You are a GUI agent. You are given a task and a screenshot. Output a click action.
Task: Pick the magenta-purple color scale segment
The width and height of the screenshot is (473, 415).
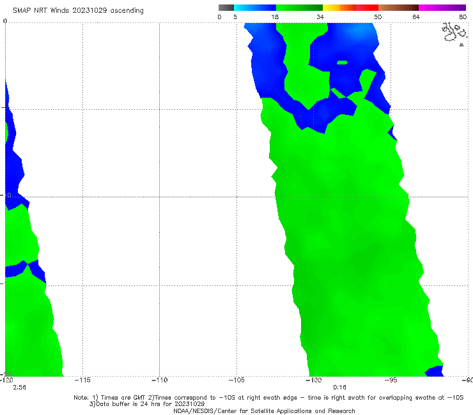pyautogui.click(x=442, y=8)
